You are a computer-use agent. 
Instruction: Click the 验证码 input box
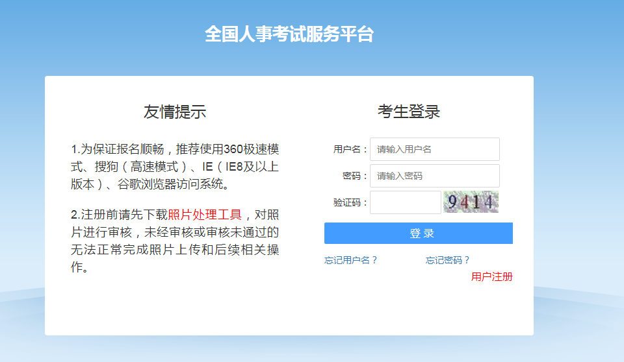coord(406,202)
